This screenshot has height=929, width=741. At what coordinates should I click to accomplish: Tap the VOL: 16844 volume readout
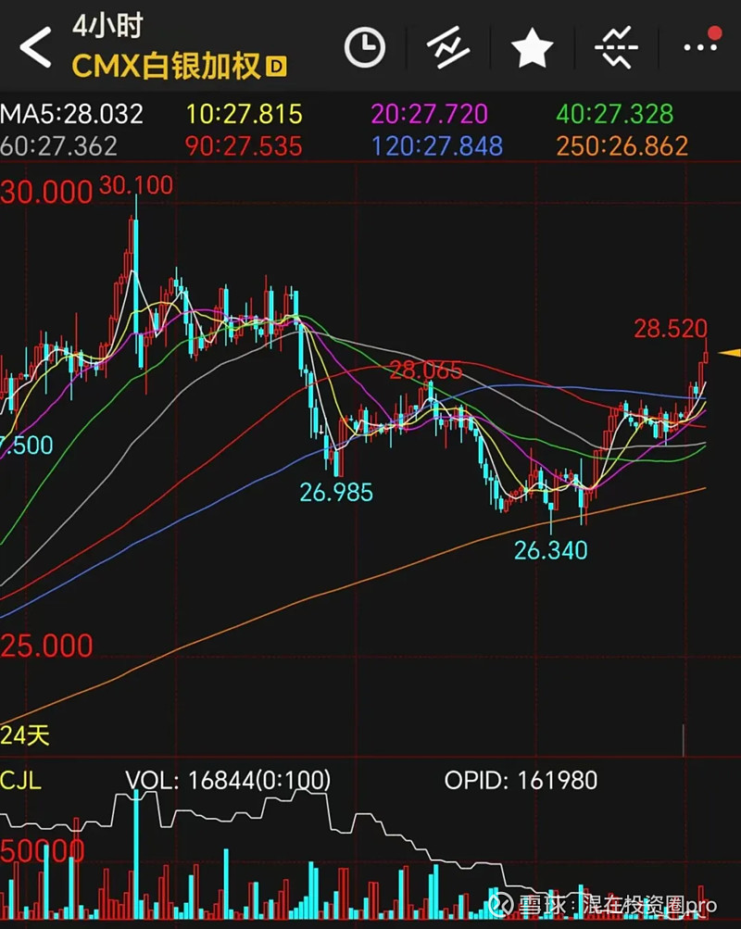point(228,781)
